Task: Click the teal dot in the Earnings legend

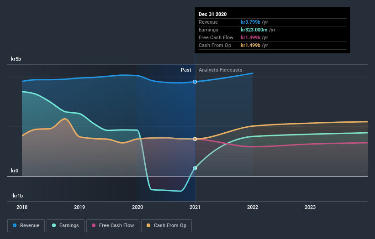Action: click(54, 225)
